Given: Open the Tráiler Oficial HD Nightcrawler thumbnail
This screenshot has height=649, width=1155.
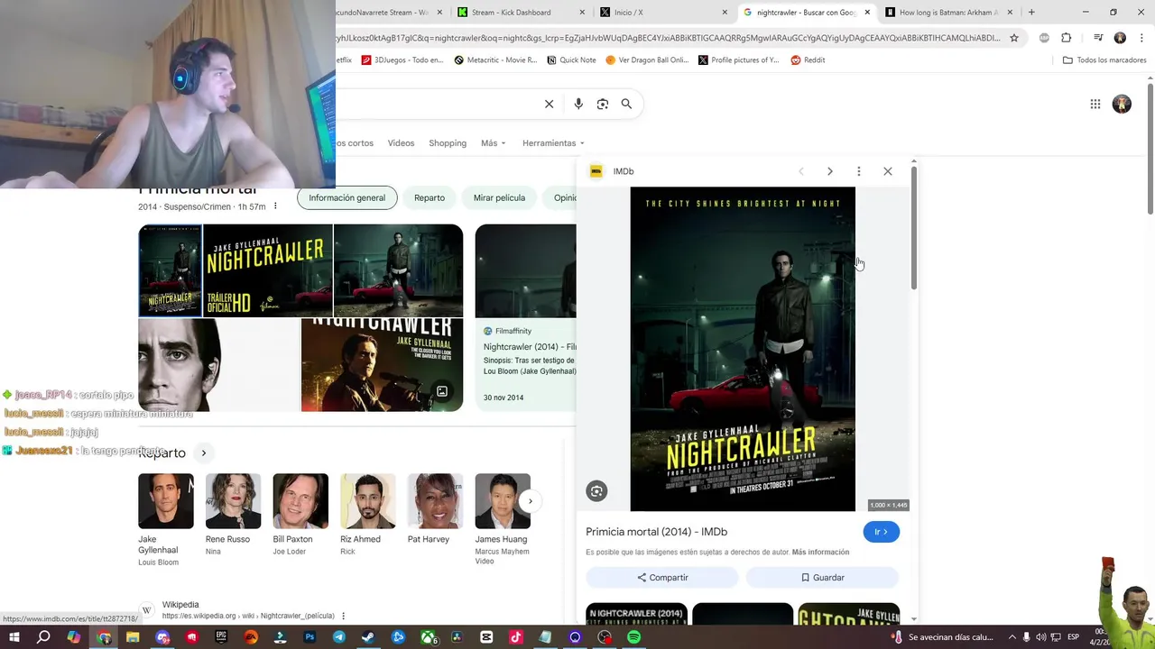Looking at the screenshot, I should (x=268, y=271).
